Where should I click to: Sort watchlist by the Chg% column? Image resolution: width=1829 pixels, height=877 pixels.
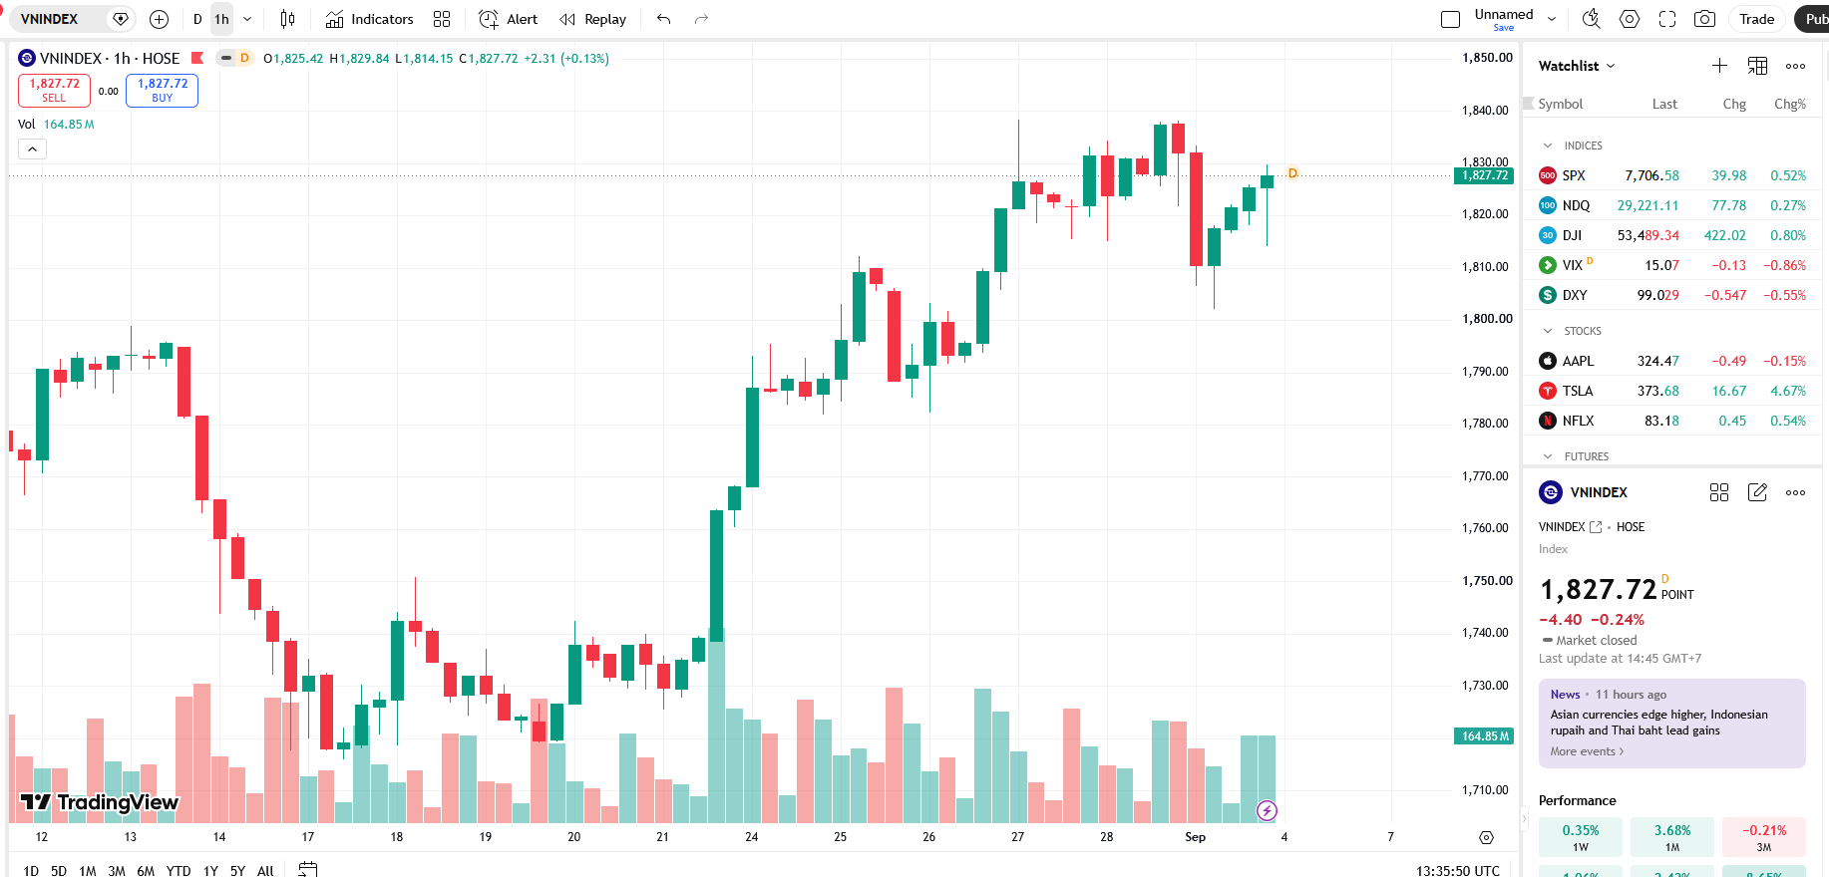(1790, 104)
